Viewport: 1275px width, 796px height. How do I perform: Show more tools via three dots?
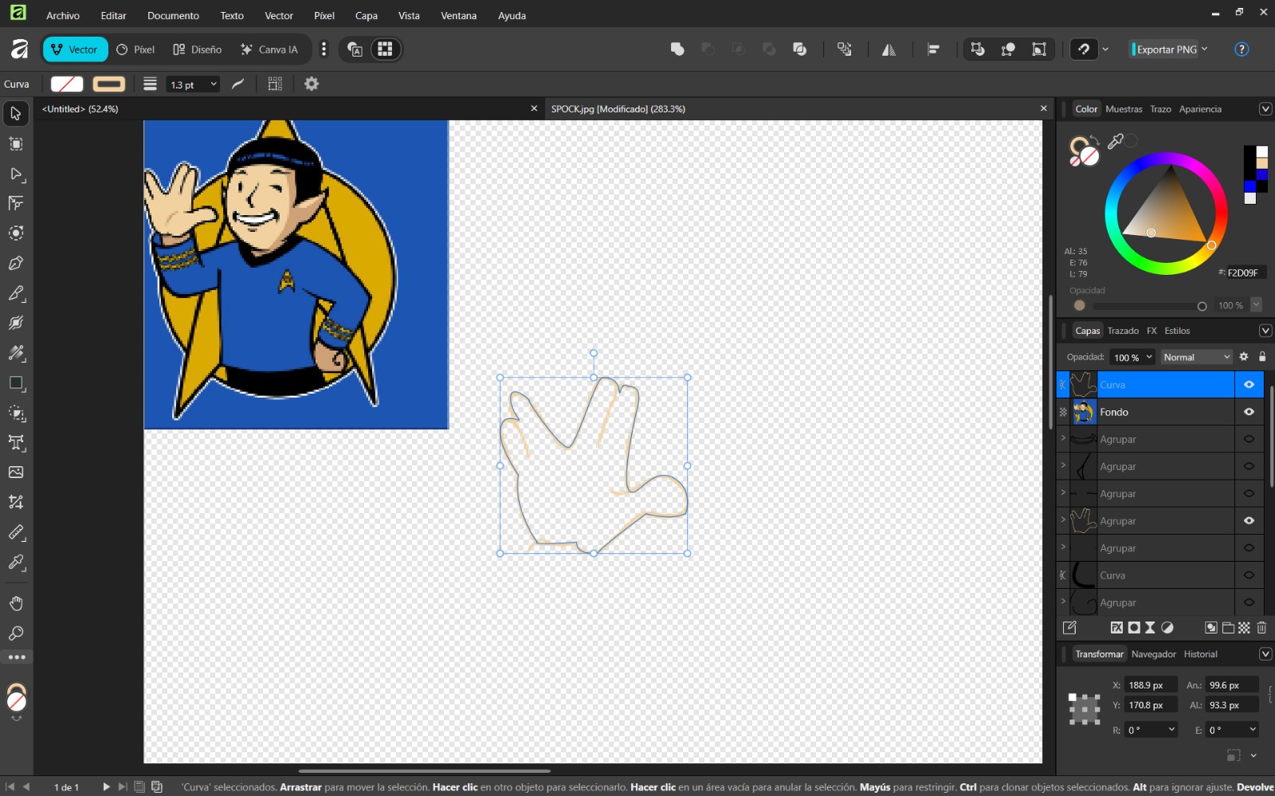coord(16,657)
